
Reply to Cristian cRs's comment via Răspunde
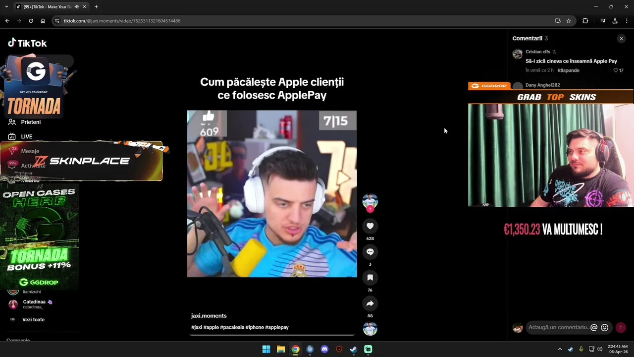coord(568,70)
